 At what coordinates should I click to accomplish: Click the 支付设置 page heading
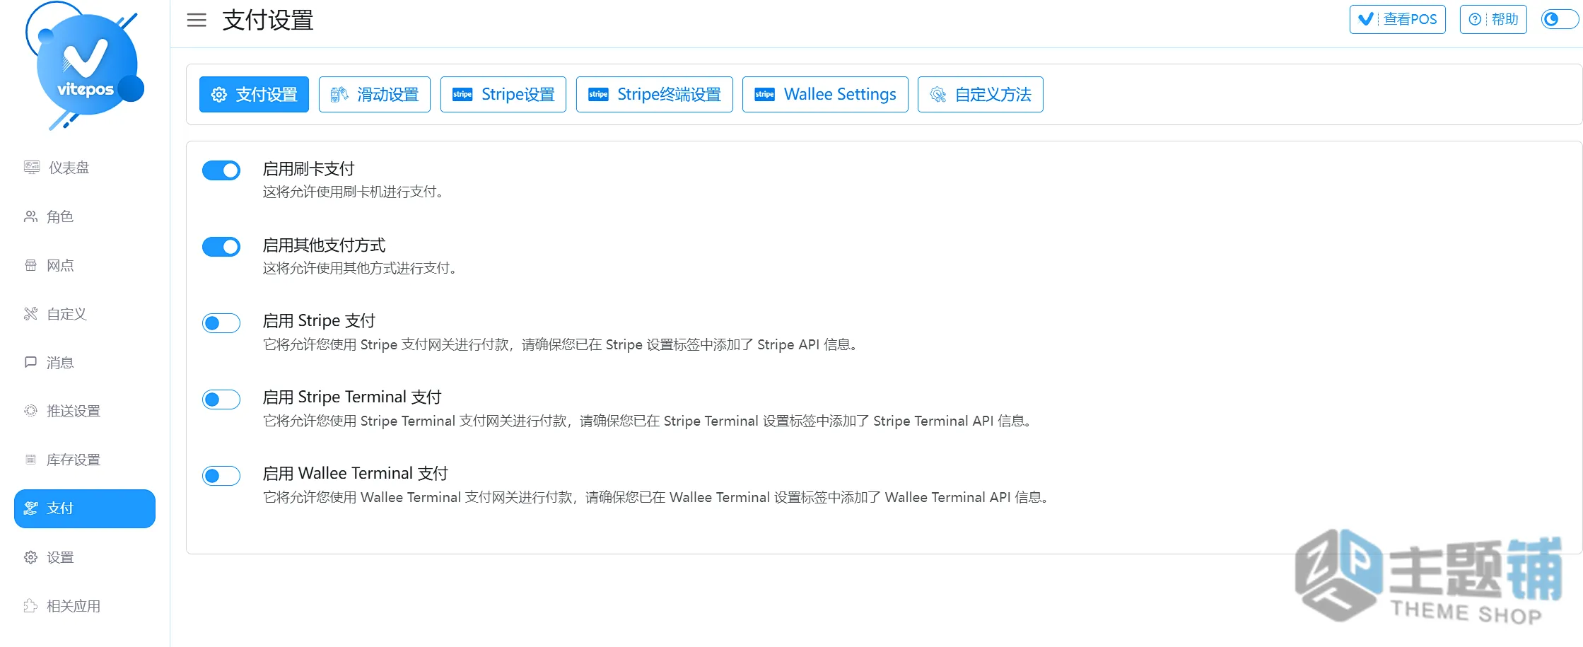point(268,21)
